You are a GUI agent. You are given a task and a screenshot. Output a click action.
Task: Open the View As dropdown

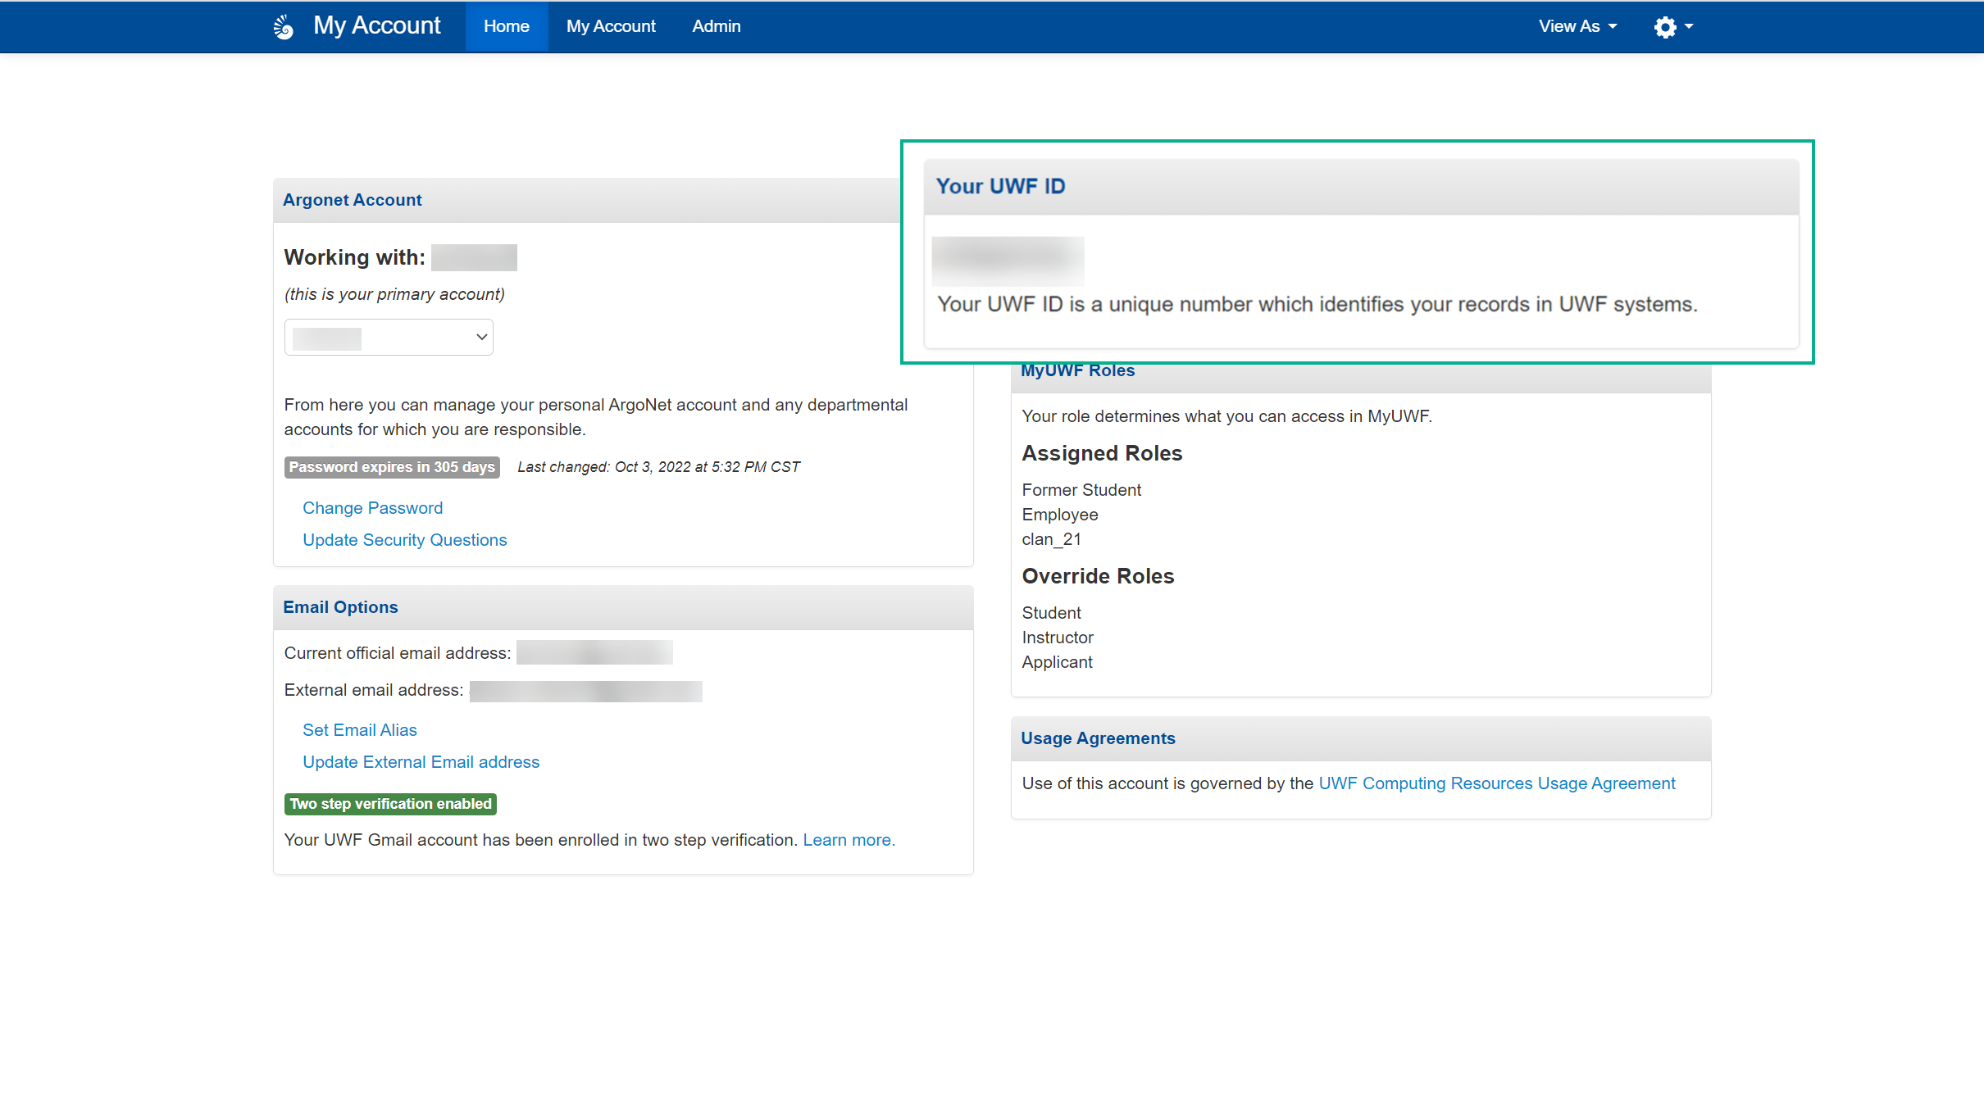tap(1577, 26)
